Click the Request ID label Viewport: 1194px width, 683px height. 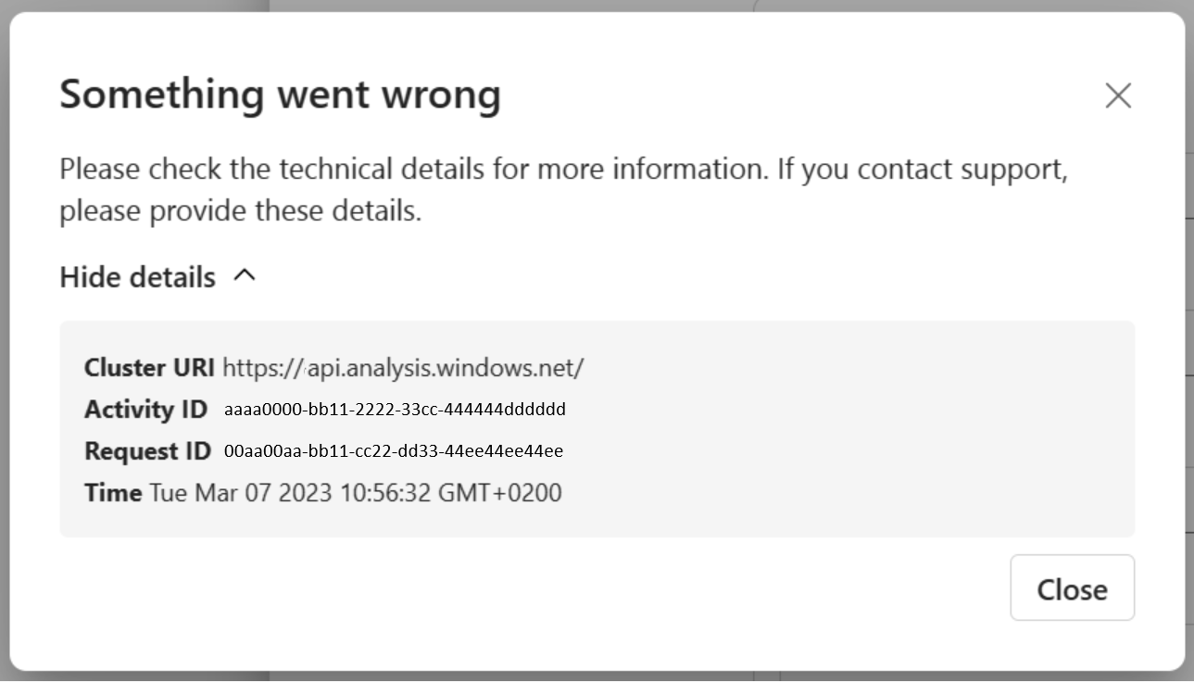(x=147, y=451)
